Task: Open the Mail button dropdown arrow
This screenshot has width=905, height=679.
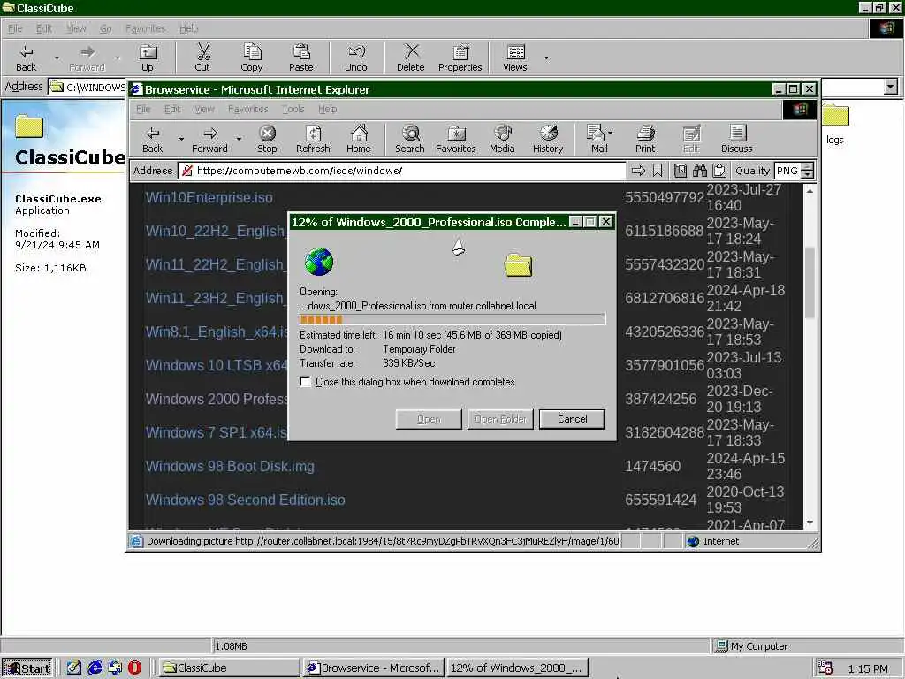Action: pyautogui.click(x=611, y=133)
